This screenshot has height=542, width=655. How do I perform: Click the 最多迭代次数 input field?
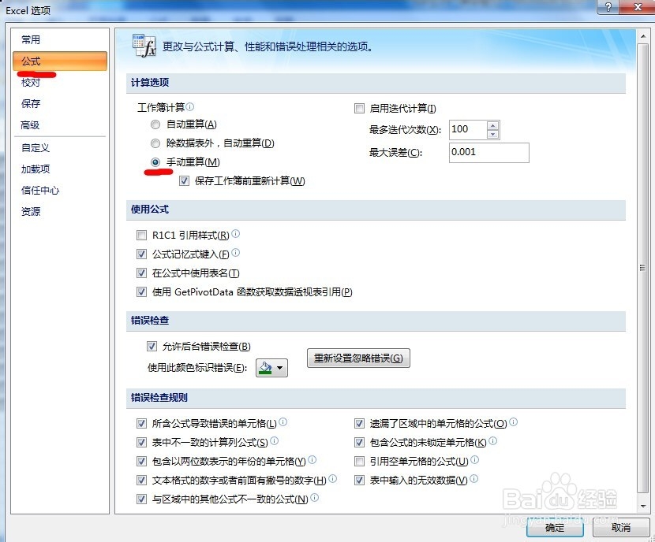click(468, 130)
